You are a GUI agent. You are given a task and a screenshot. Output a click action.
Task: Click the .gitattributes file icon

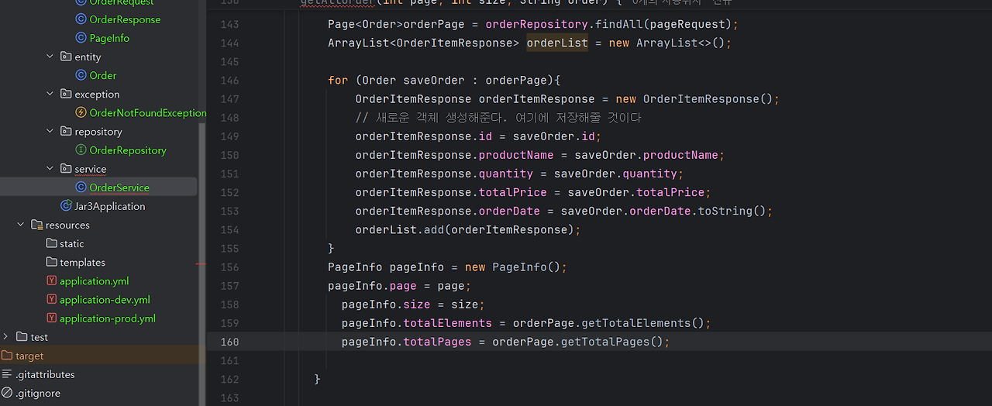coord(7,374)
